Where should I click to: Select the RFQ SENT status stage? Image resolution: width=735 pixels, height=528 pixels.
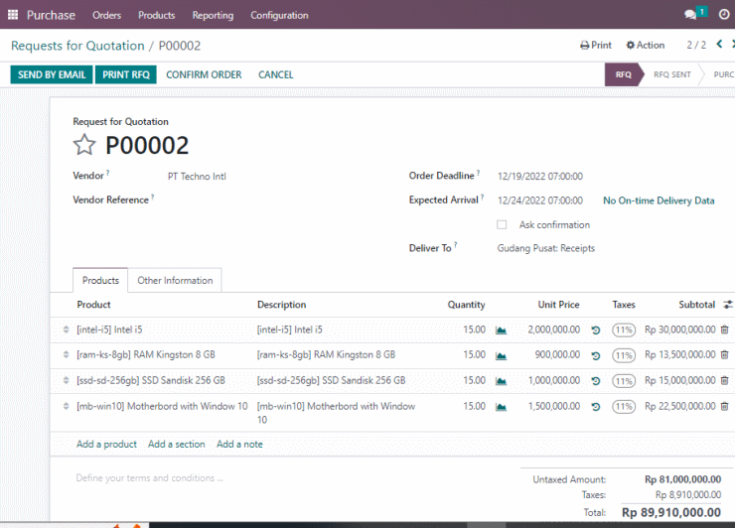(x=672, y=74)
